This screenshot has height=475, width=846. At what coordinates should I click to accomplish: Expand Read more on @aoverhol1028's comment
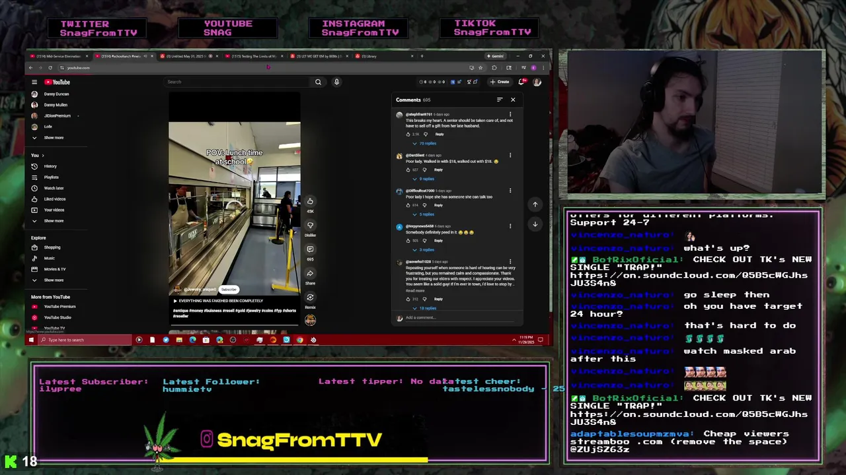(415, 291)
